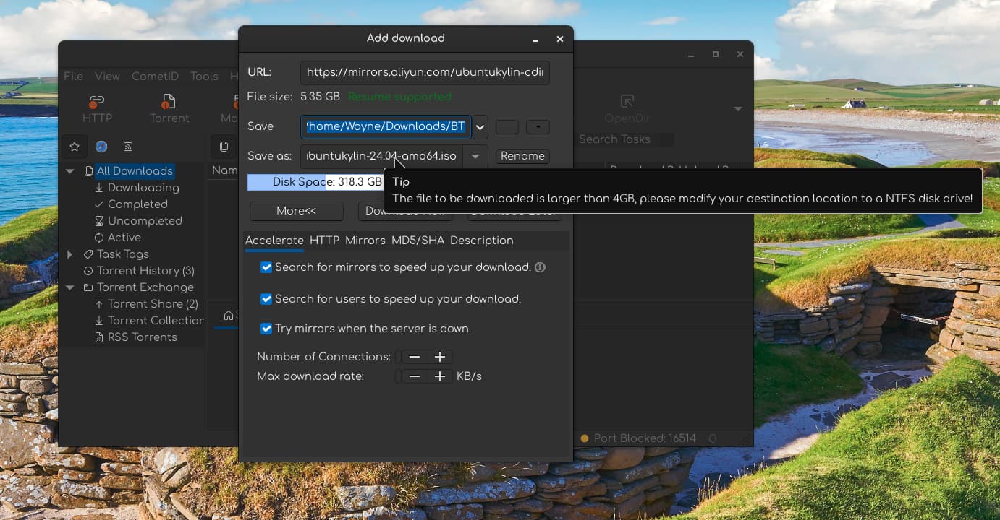Image resolution: width=1000 pixels, height=520 pixels.
Task: Open Torrent History (3) in sidebar
Action: [x=145, y=271]
